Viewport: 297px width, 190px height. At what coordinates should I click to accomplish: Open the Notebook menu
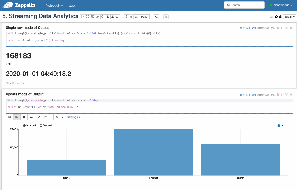[54, 5]
